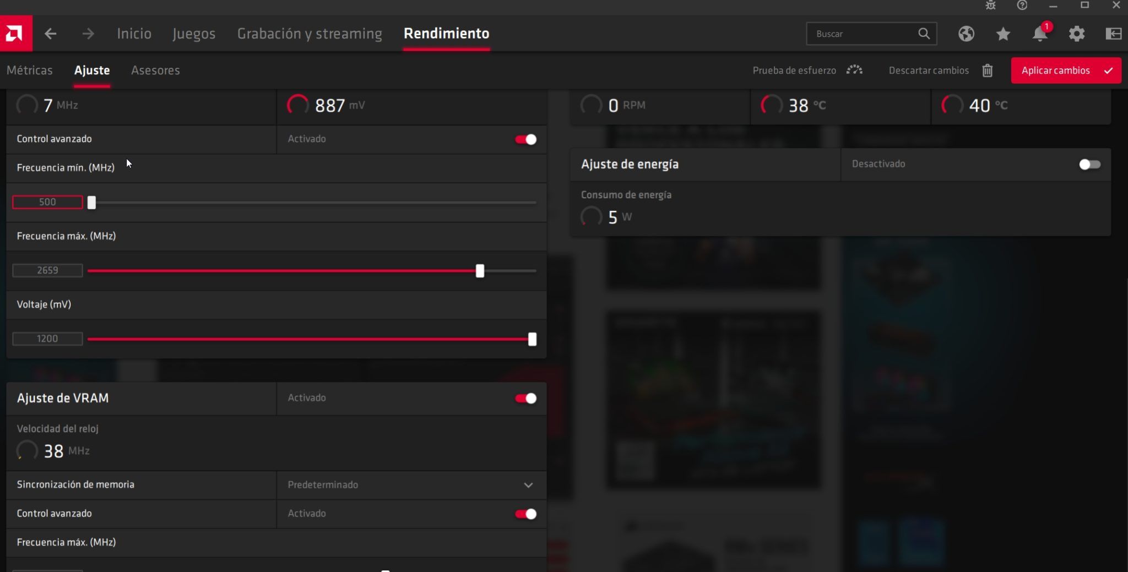
Task: Click the Aplicar cambios button
Action: click(x=1065, y=70)
